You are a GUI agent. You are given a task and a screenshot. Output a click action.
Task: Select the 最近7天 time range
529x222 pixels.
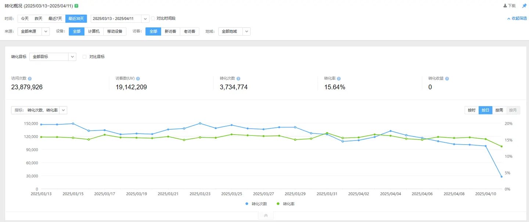tap(55, 19)
